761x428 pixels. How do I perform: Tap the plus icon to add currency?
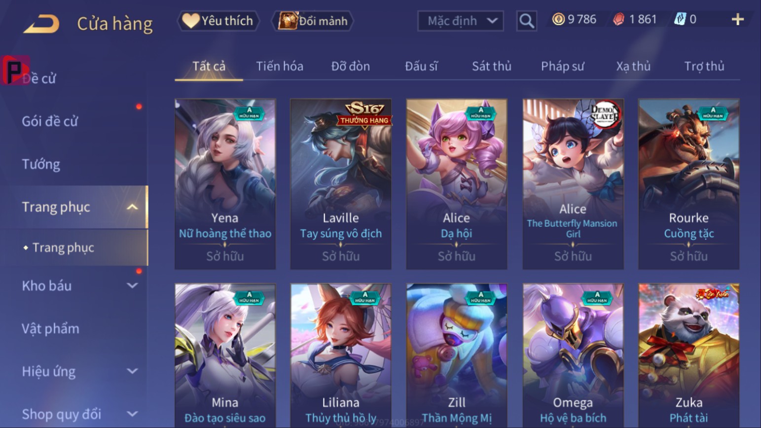pos(737,19)
